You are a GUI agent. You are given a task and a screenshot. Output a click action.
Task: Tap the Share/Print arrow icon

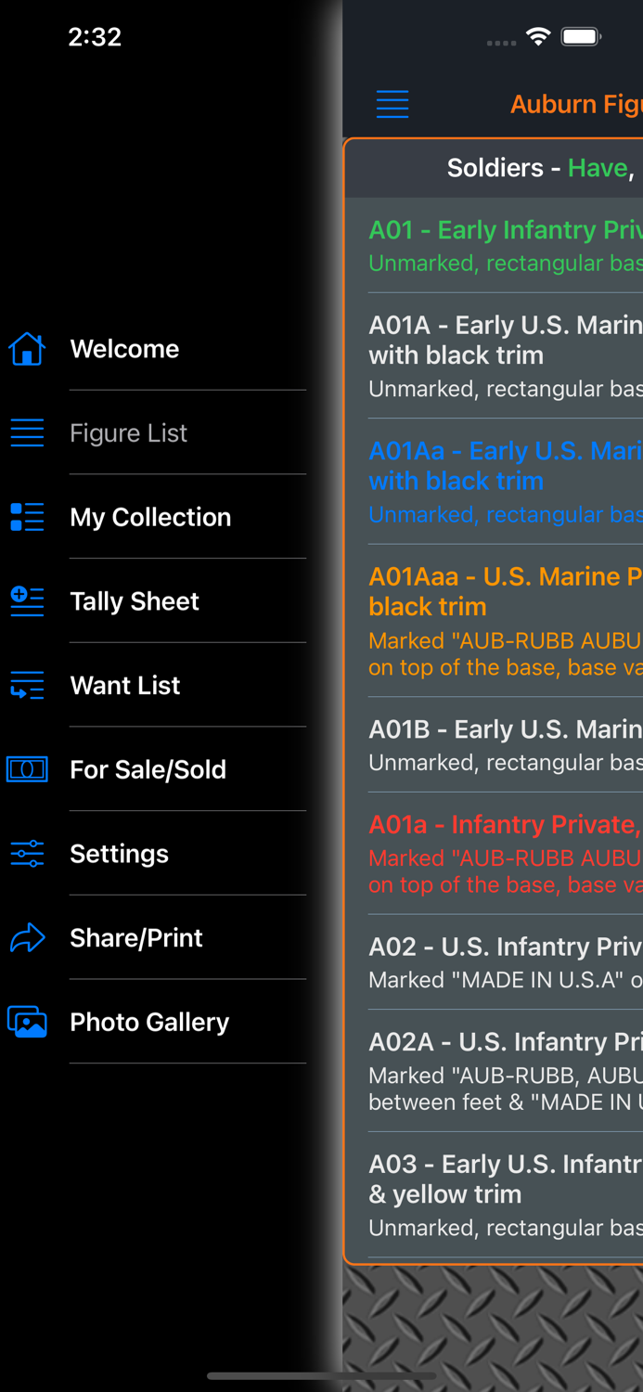pyautogui.click(x=27, y=937)
